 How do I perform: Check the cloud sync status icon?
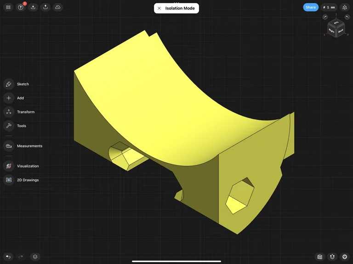tap(58, 7)
